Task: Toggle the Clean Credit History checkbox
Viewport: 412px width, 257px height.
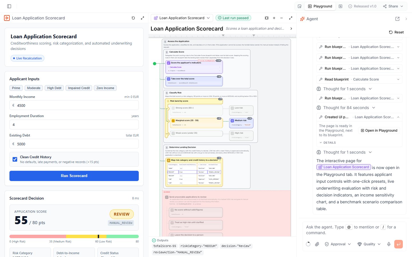Action: [x=15, y=159]
